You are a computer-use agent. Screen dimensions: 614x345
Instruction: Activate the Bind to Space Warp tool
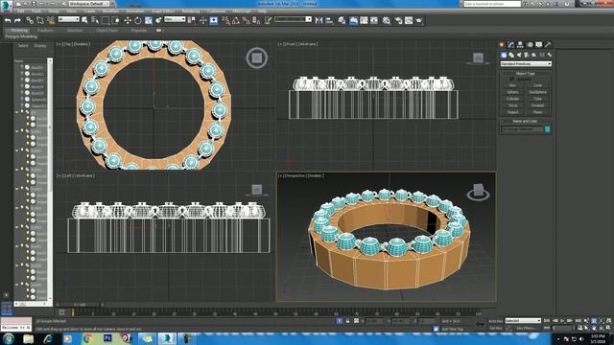coord(51,20)
